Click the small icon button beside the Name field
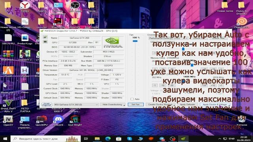Screen dimensions: 253x142 45,37
